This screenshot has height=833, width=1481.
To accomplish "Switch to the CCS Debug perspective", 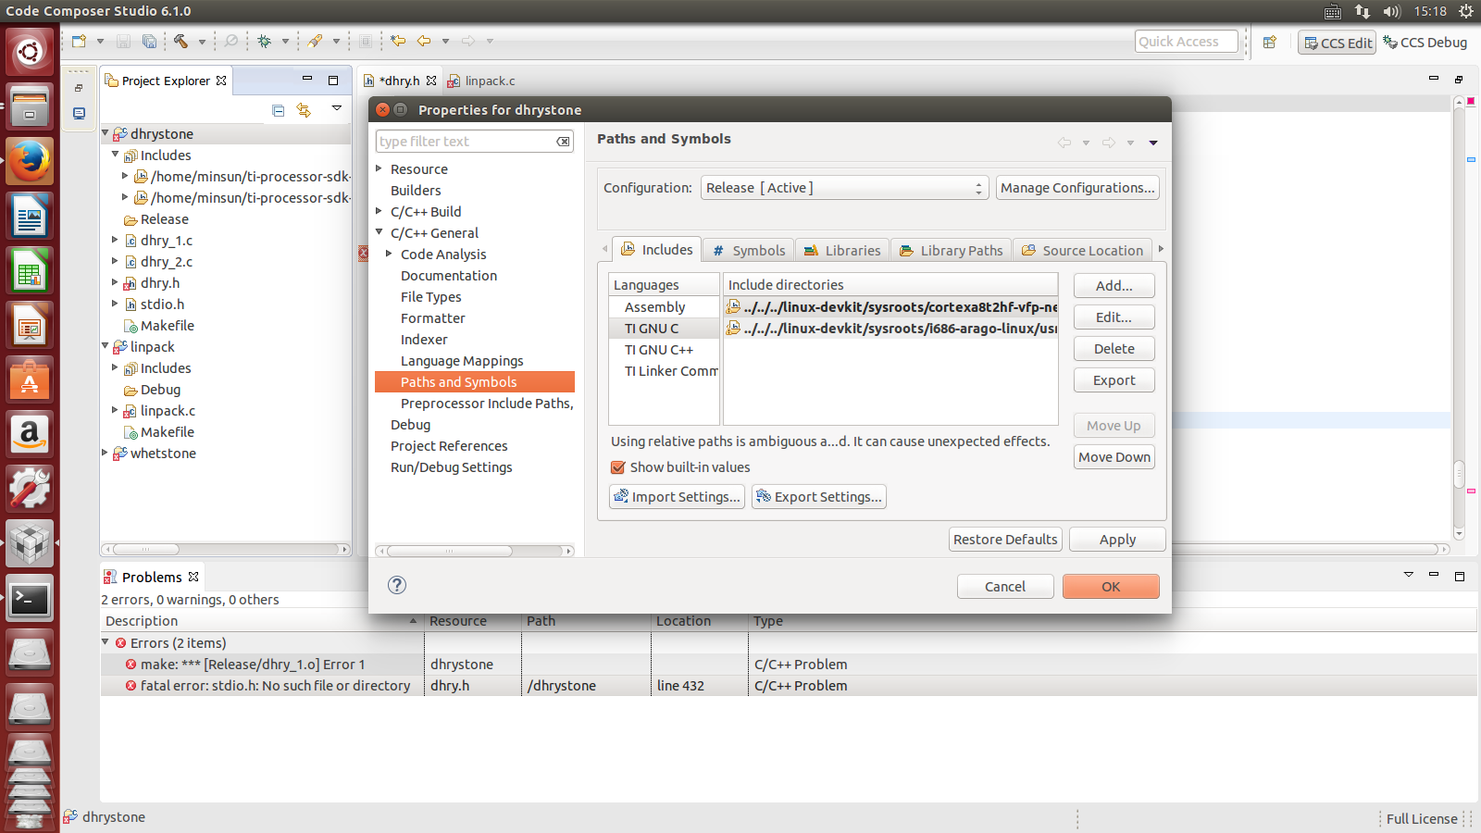I will tap(1425, 43).
